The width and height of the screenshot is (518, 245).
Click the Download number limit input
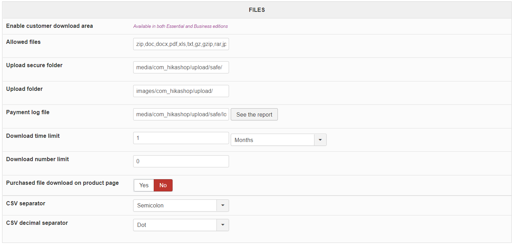tap(181, 161)
